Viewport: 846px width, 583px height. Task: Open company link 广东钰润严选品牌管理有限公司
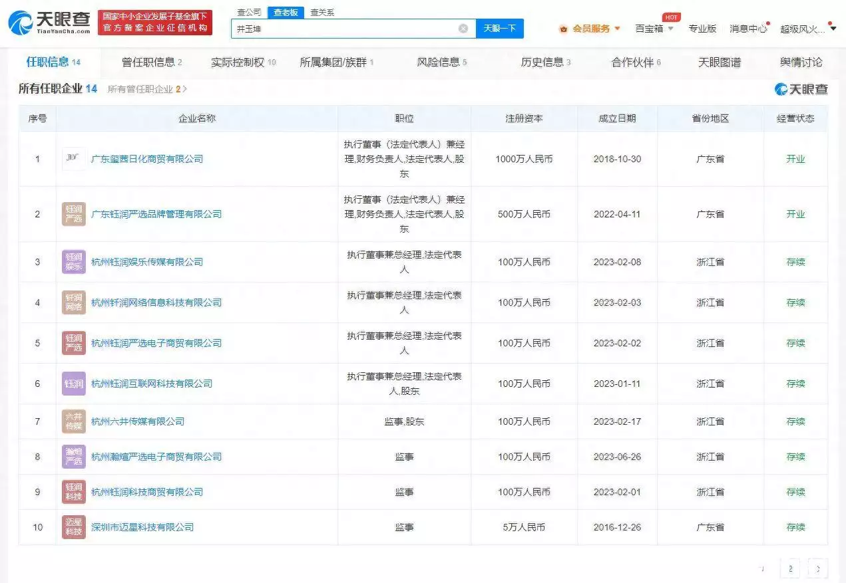pyautogui.click(x=156, y=214)
